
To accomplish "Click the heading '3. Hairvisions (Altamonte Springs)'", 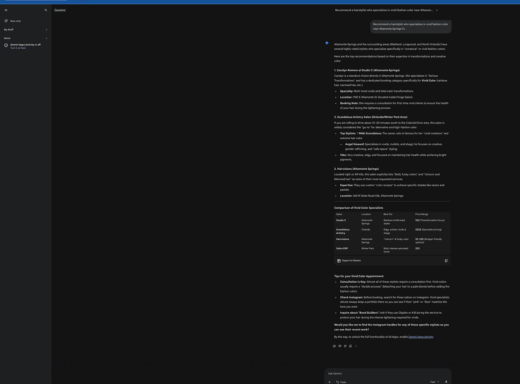I will click(x=356, y=169).
